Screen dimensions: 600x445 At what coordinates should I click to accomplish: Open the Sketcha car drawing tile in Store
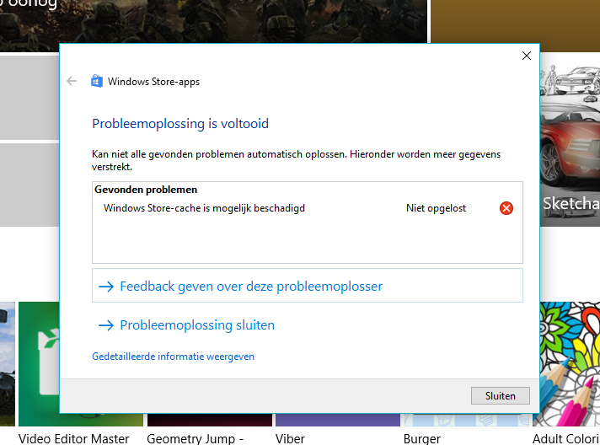coord(570,140)
